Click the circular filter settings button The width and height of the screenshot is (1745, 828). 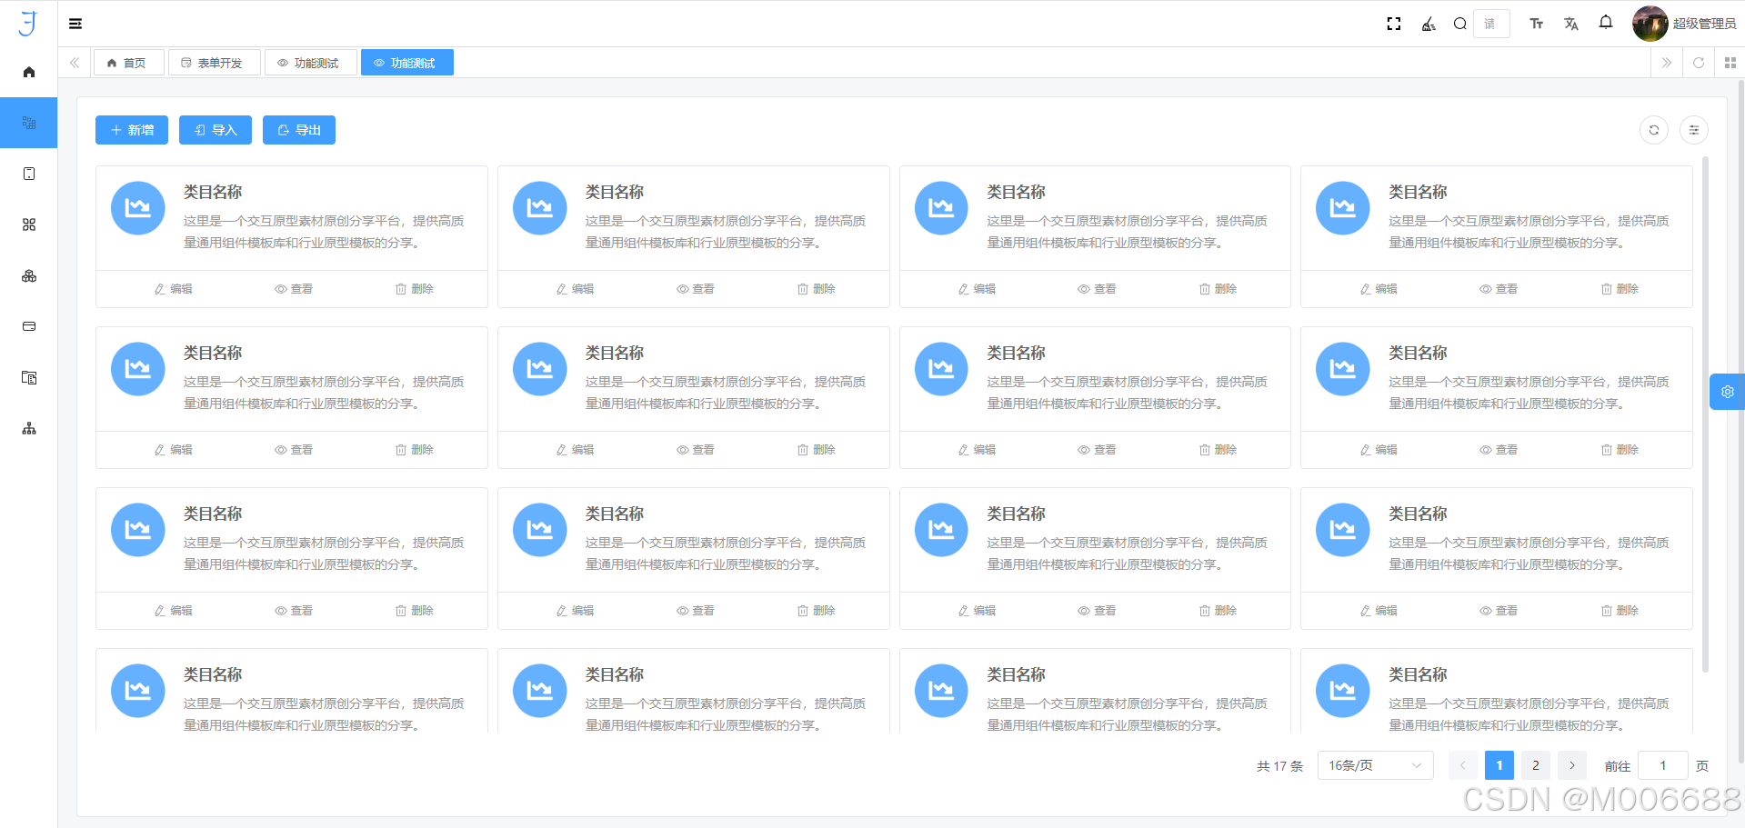coord(1694,130)
